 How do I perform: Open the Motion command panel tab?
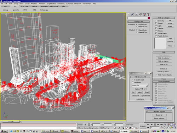click(x=141, y=15)
